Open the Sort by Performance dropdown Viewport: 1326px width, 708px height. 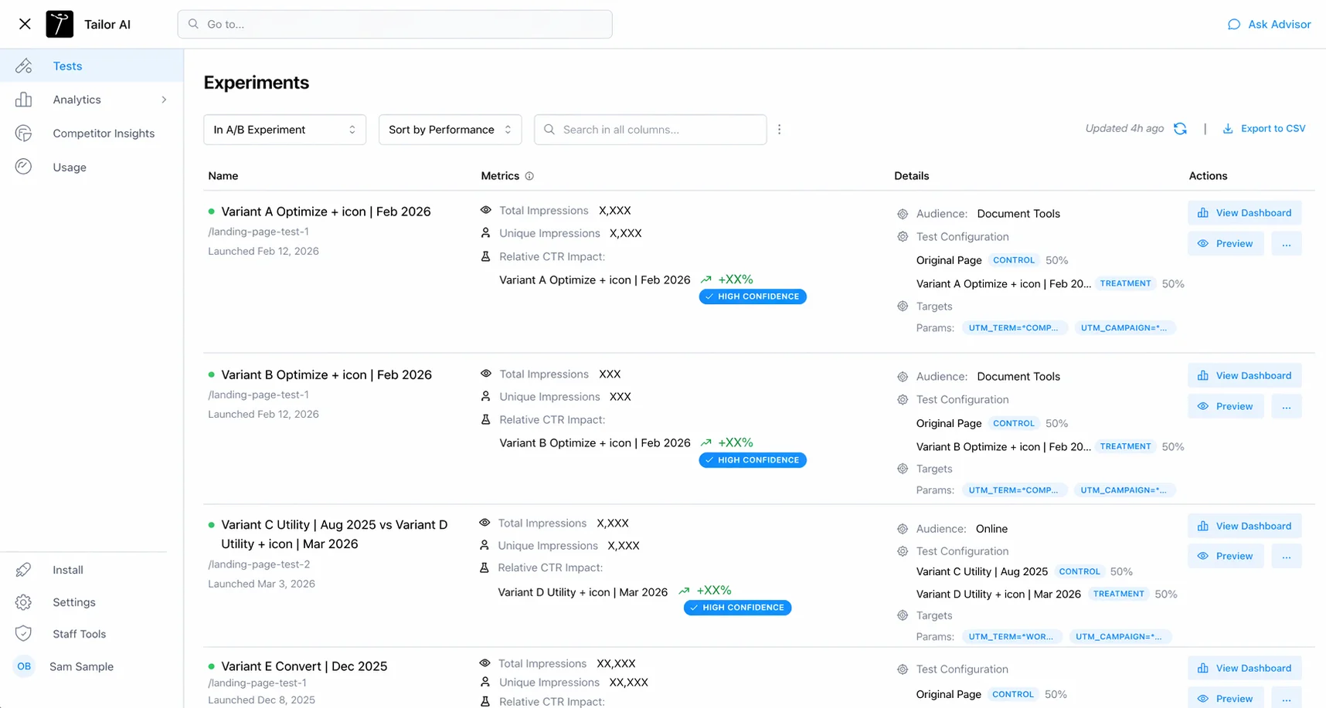coord(450,130)
